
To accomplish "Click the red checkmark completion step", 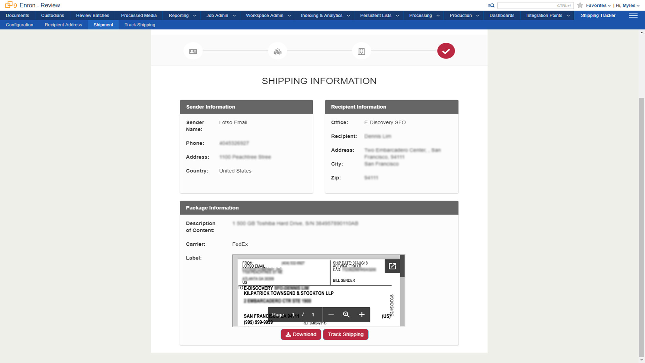I will click(x=446, y=51).
